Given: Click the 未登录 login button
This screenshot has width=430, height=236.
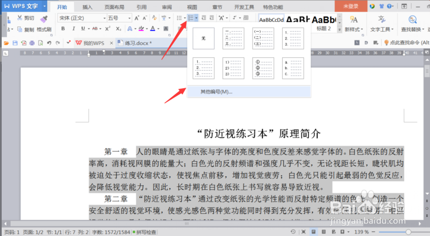Looking at the screenshot, I should [351, 6].
